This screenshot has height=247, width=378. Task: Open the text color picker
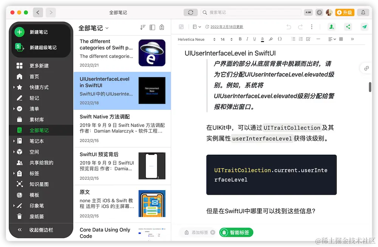pyautogui.click(x=262, y=39)
